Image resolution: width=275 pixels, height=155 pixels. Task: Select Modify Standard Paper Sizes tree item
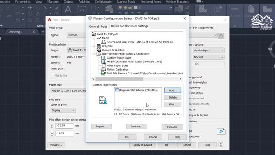134,62
